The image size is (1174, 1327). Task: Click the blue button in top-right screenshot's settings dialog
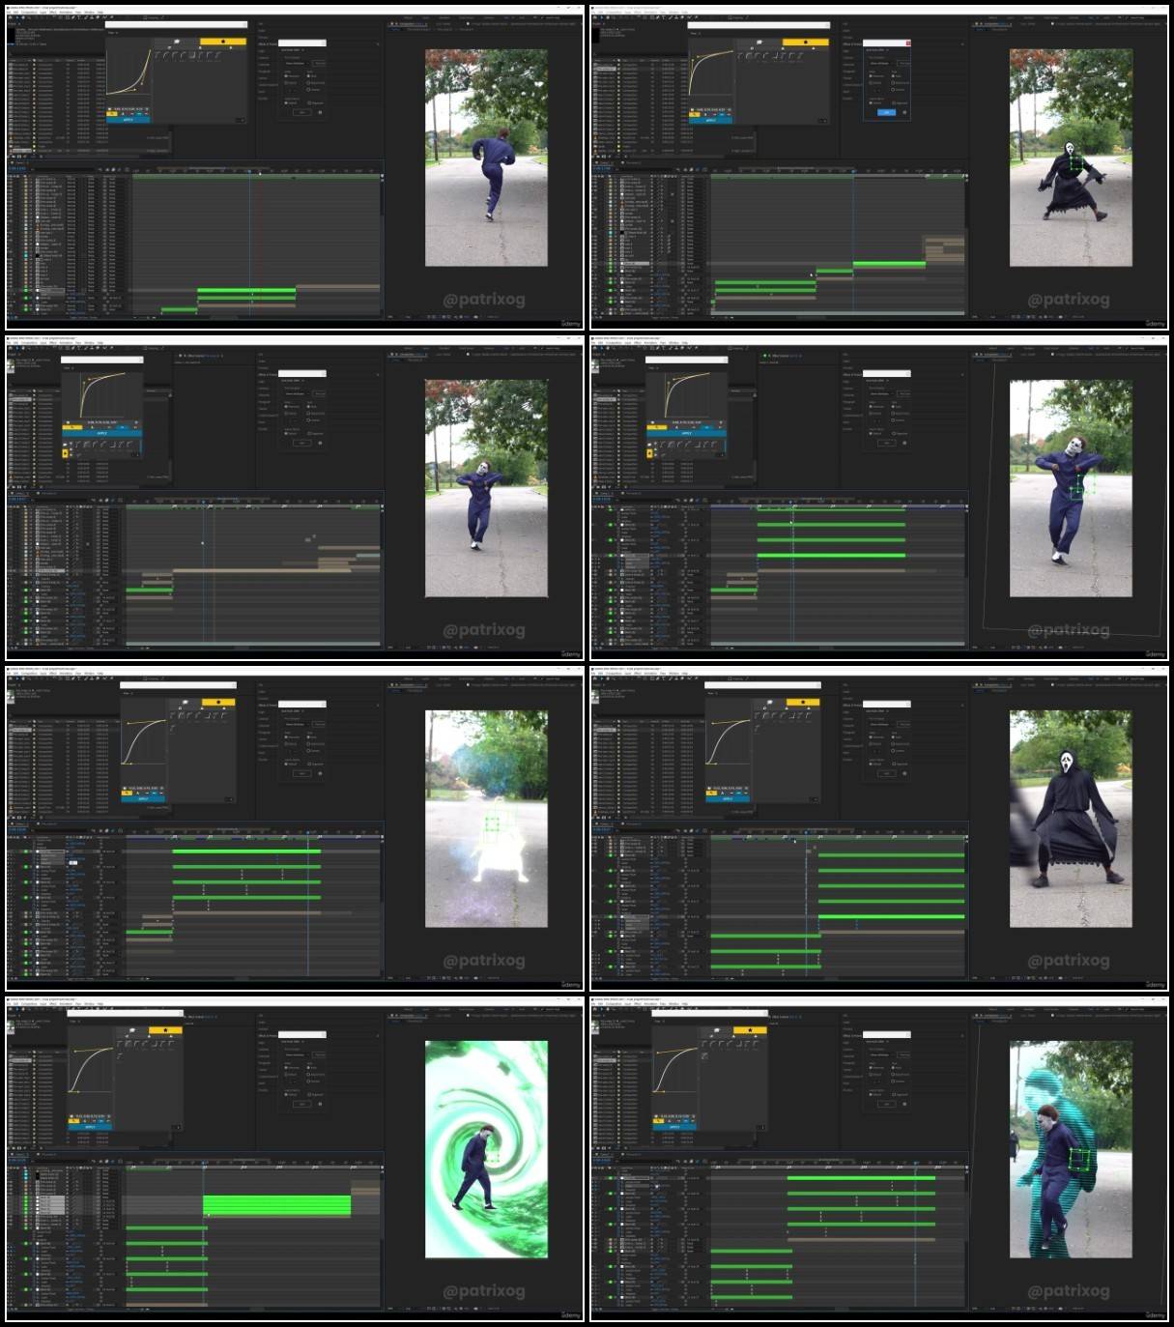point(887,112)
